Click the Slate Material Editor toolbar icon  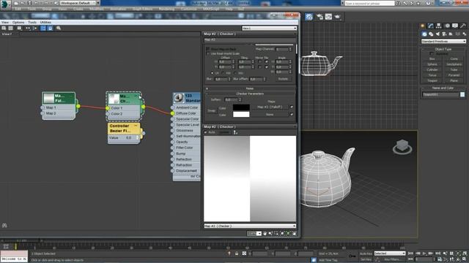[309, 17]
